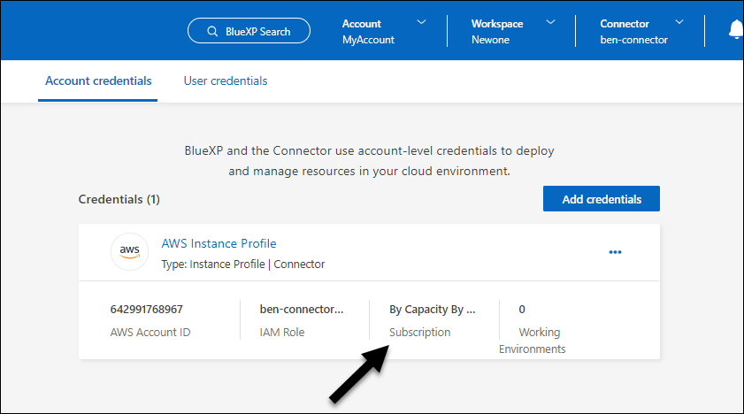Click the magnifier icon in BlueXP Search
The height and width of the screenshot is (414, 744).
click(x=212, y=32)
